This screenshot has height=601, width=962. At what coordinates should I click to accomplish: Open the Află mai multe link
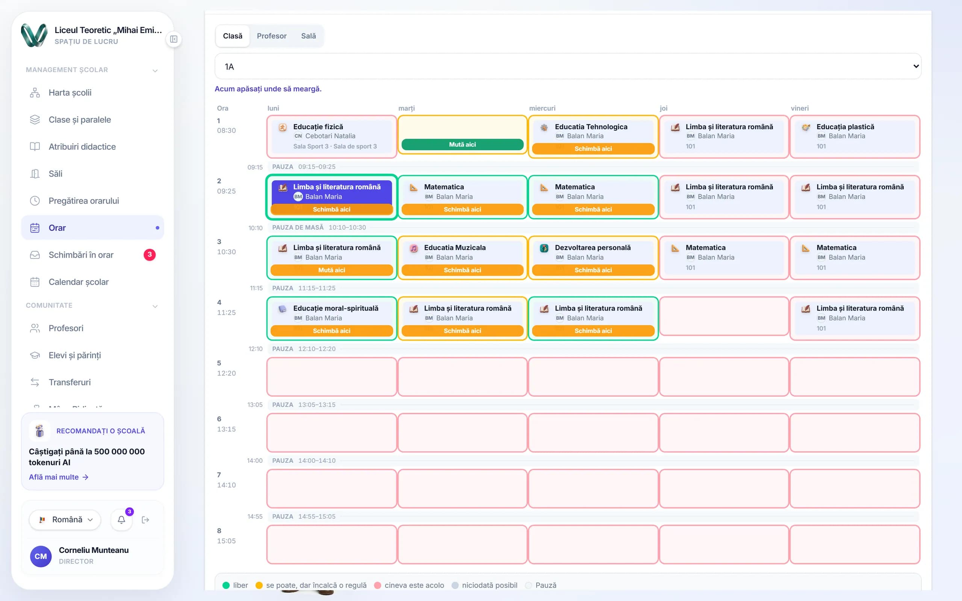coord(59,477)
